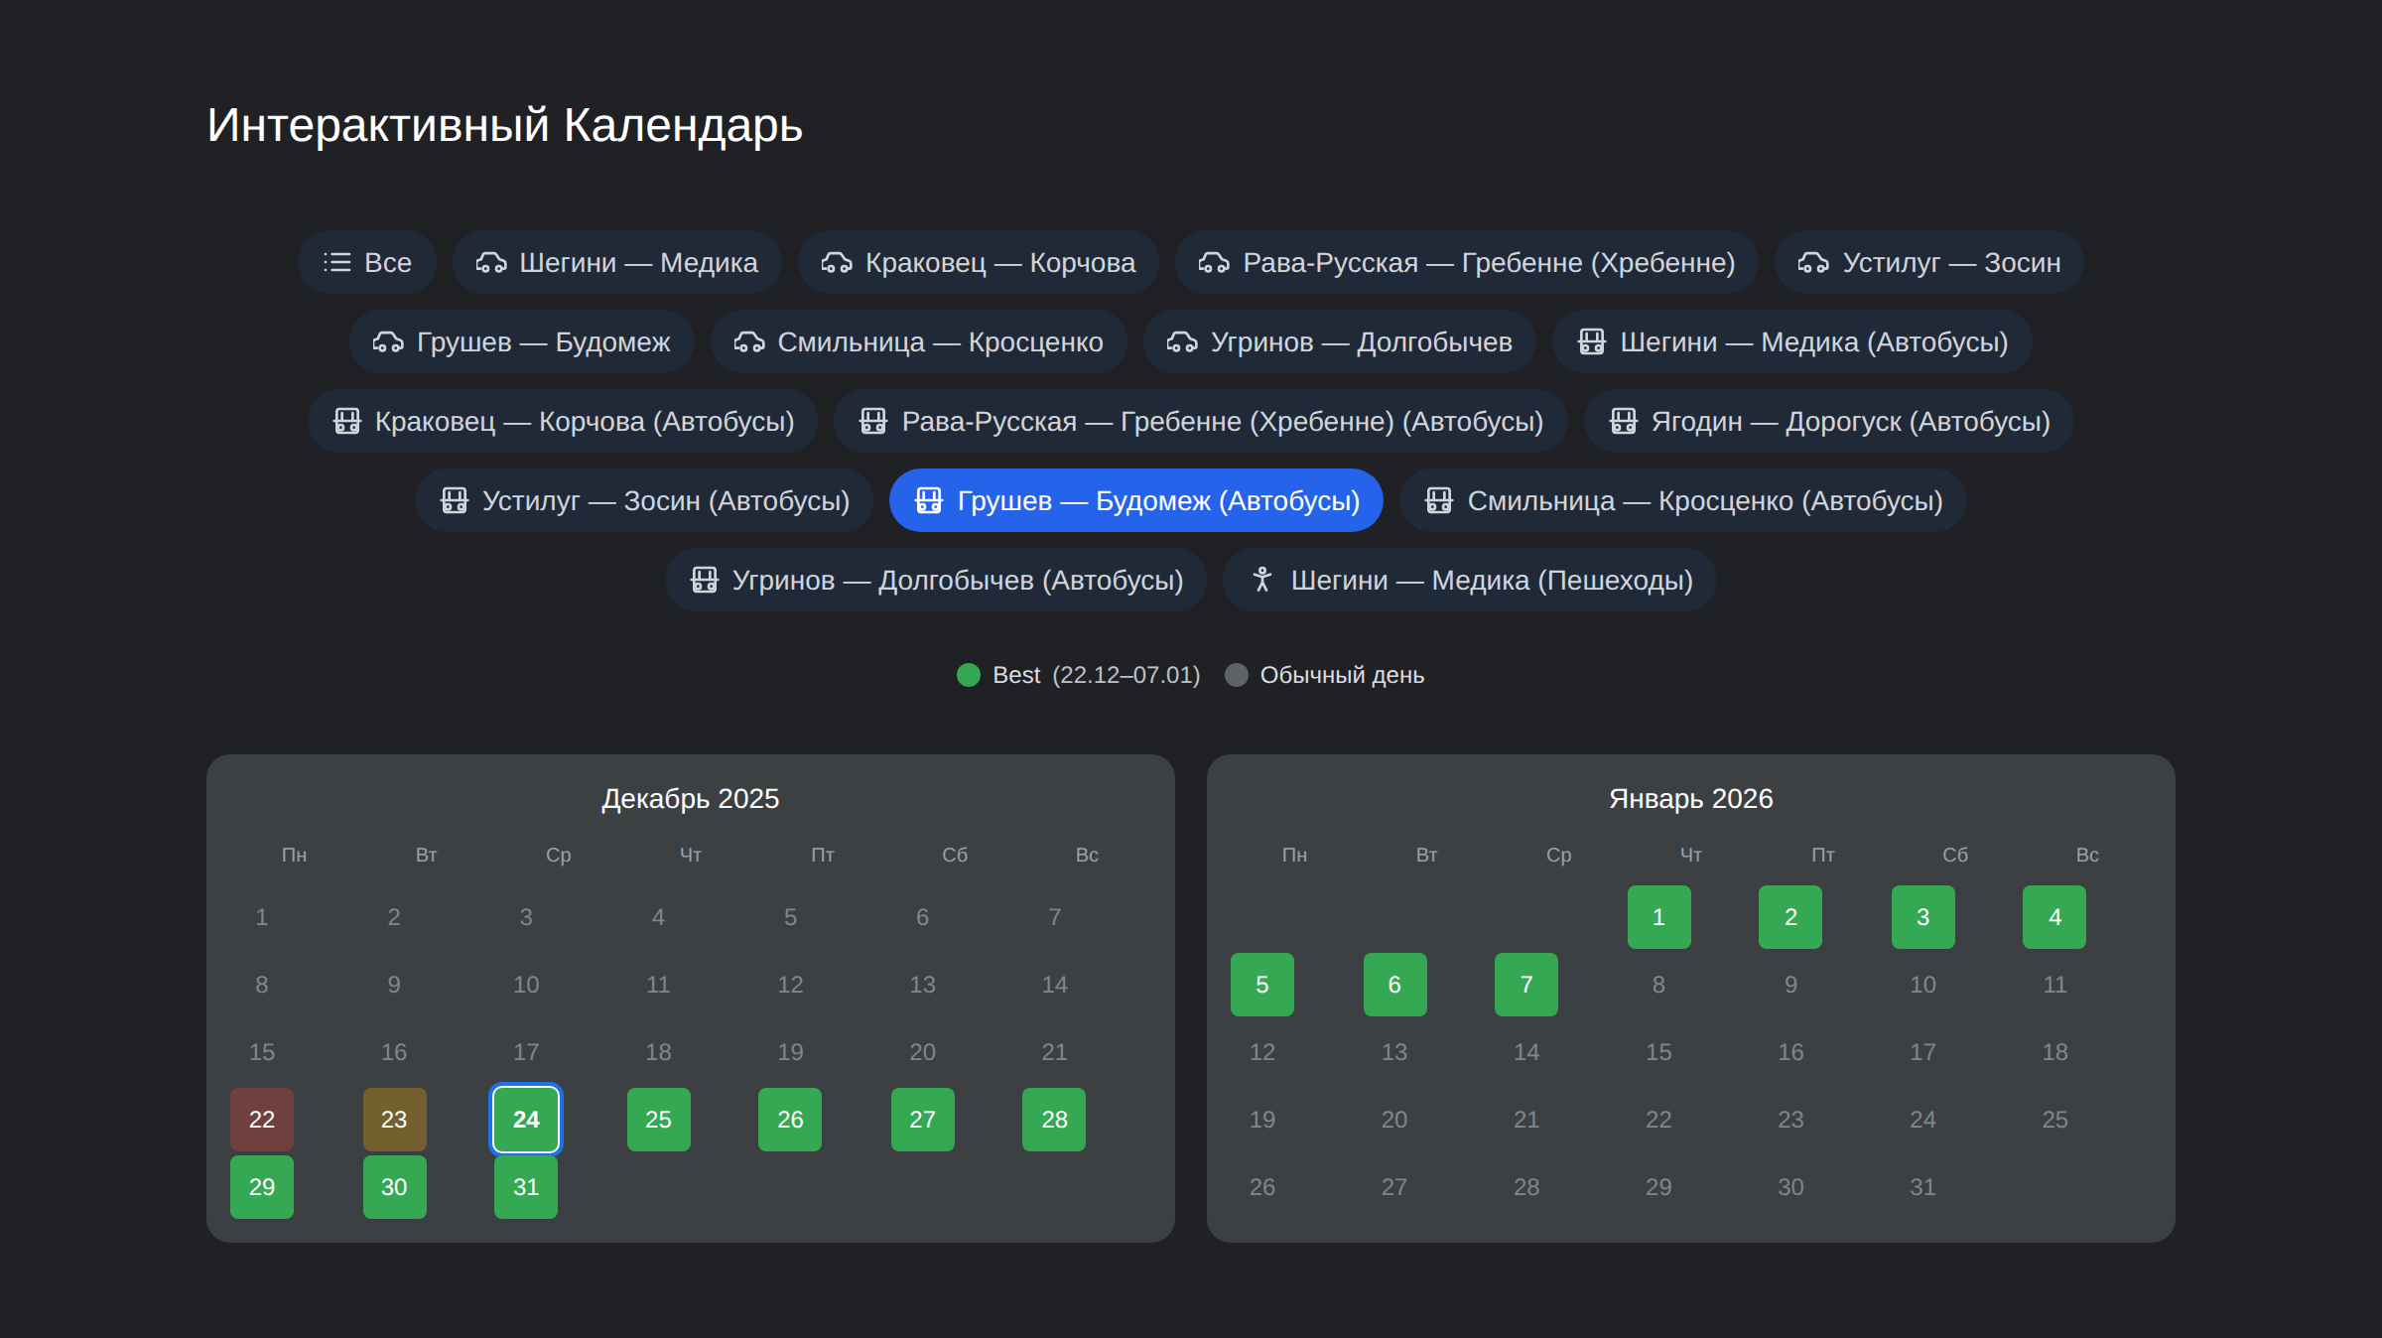Click the green Best legend dot
Viewport: 2382px width, 1338px height.
coord(968,675)
